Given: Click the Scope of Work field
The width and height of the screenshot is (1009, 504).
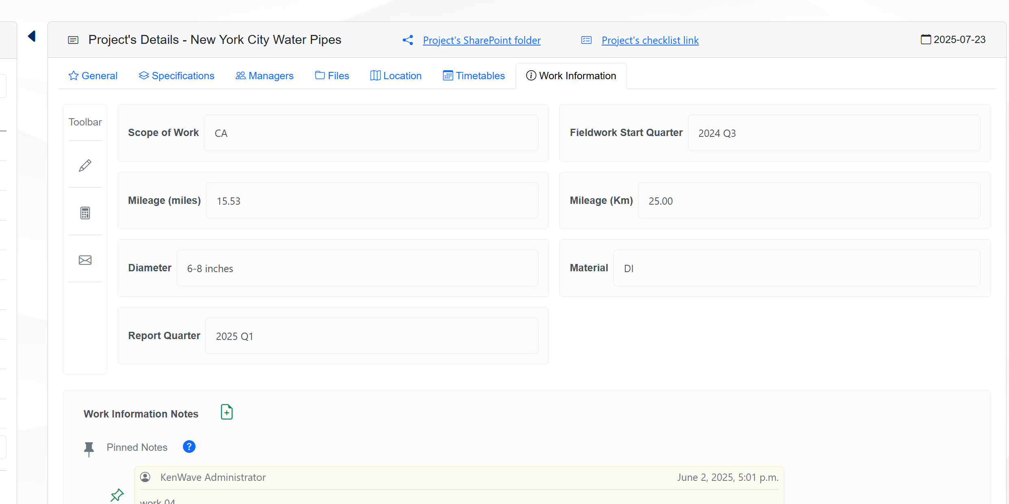Looking at the screenshot, I should coord(371,133).
